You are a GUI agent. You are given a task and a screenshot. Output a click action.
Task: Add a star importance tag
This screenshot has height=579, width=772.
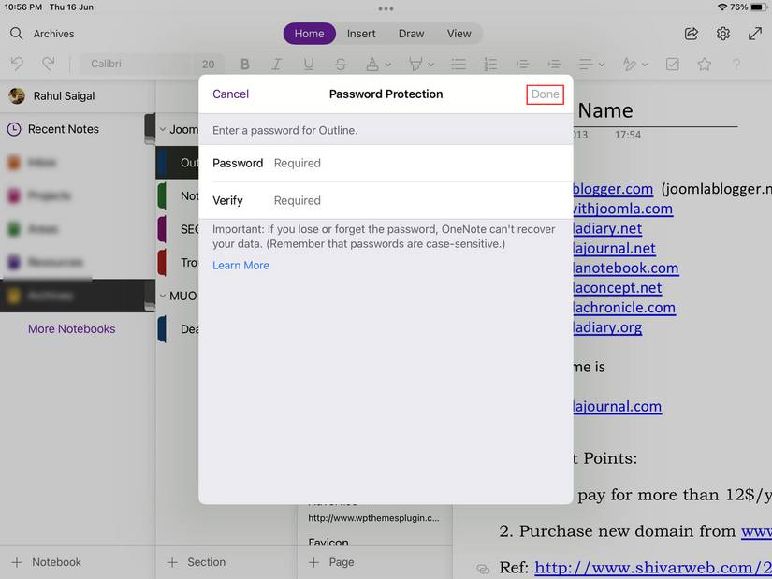(x=704, y=64)
